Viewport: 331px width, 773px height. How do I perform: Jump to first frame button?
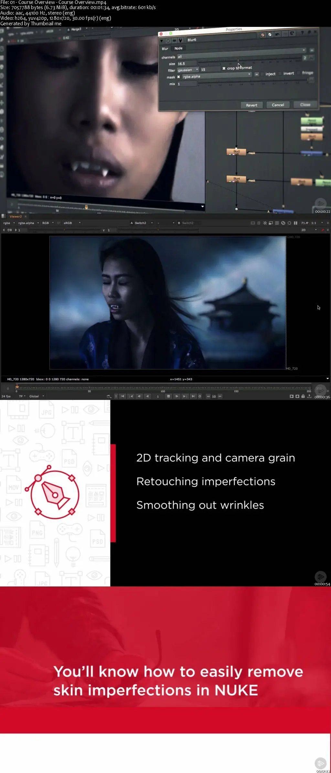tap(123, 396)
